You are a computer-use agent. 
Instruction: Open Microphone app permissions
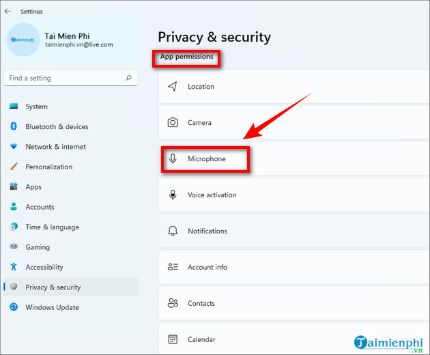(x=293, y=159)
